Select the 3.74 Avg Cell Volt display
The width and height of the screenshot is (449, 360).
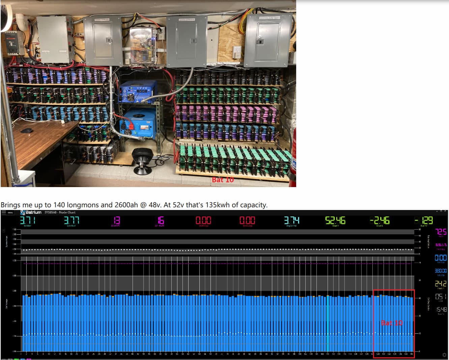(291, 220)
